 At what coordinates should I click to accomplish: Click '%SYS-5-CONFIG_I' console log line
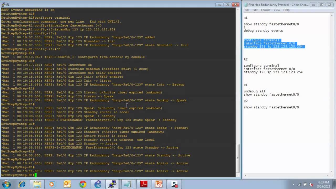pos(73,57)
